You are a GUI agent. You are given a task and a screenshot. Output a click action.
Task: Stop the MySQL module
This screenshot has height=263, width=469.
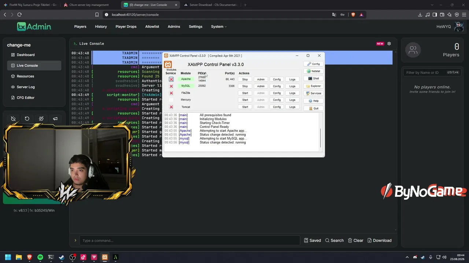[x=245, y=86]
